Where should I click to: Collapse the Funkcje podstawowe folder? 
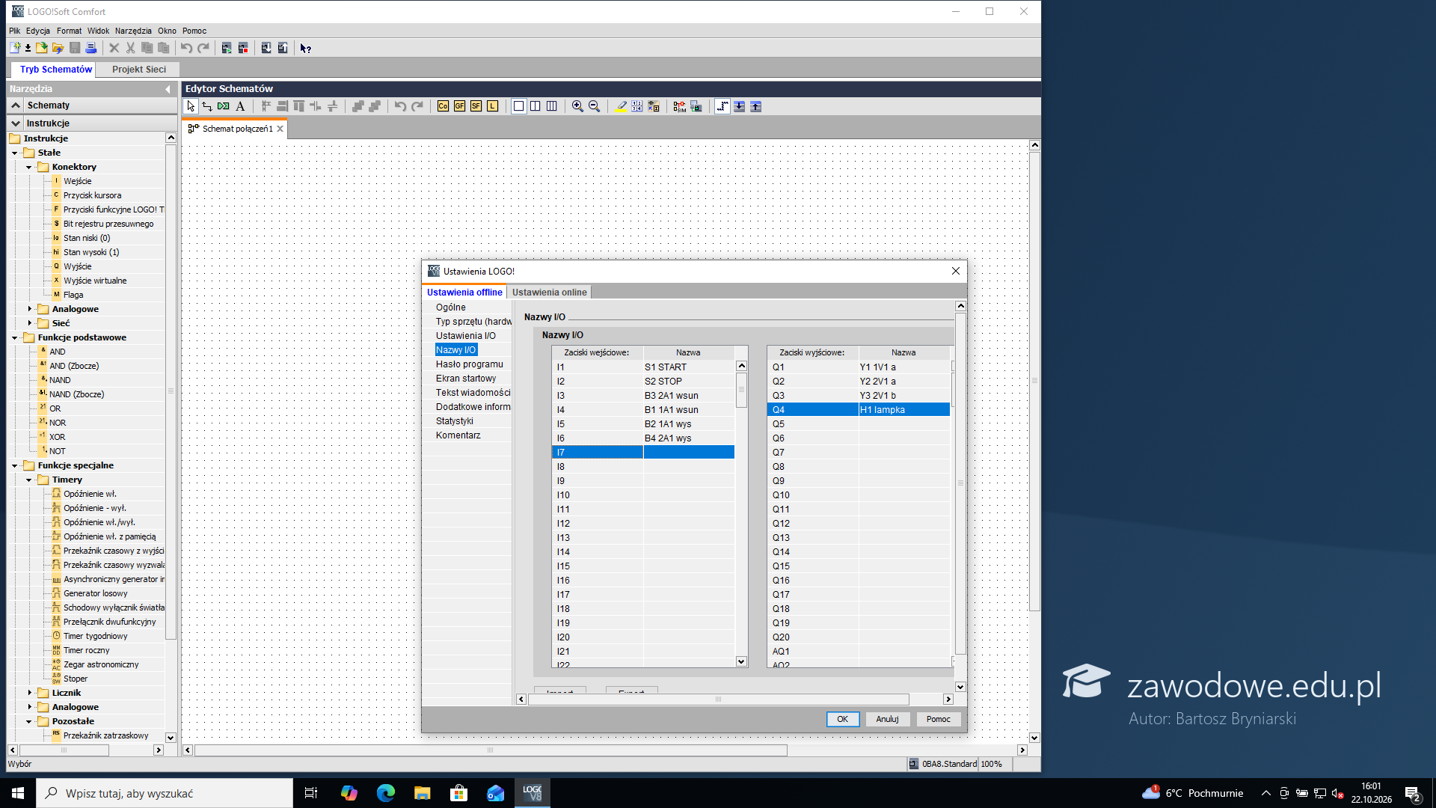pos(15,337)
